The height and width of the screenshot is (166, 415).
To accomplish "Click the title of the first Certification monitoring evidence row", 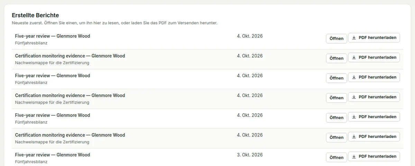I will tap(70, 56).
